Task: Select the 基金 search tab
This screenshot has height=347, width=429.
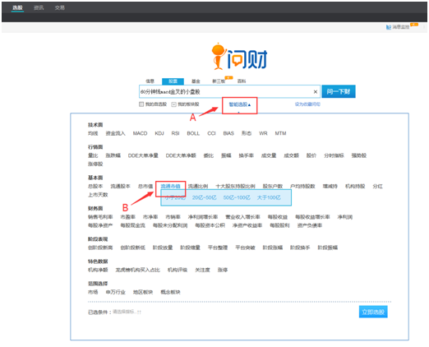Action: click(196, 81)
